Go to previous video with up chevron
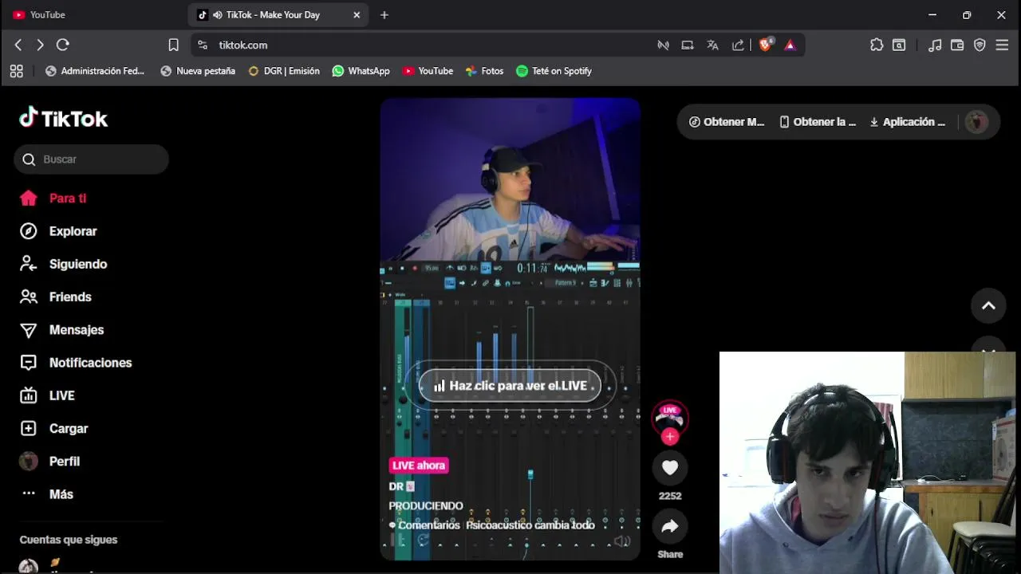Image resolution: width=1021 pixels, height=574 pixels. [x=988, y=305]
